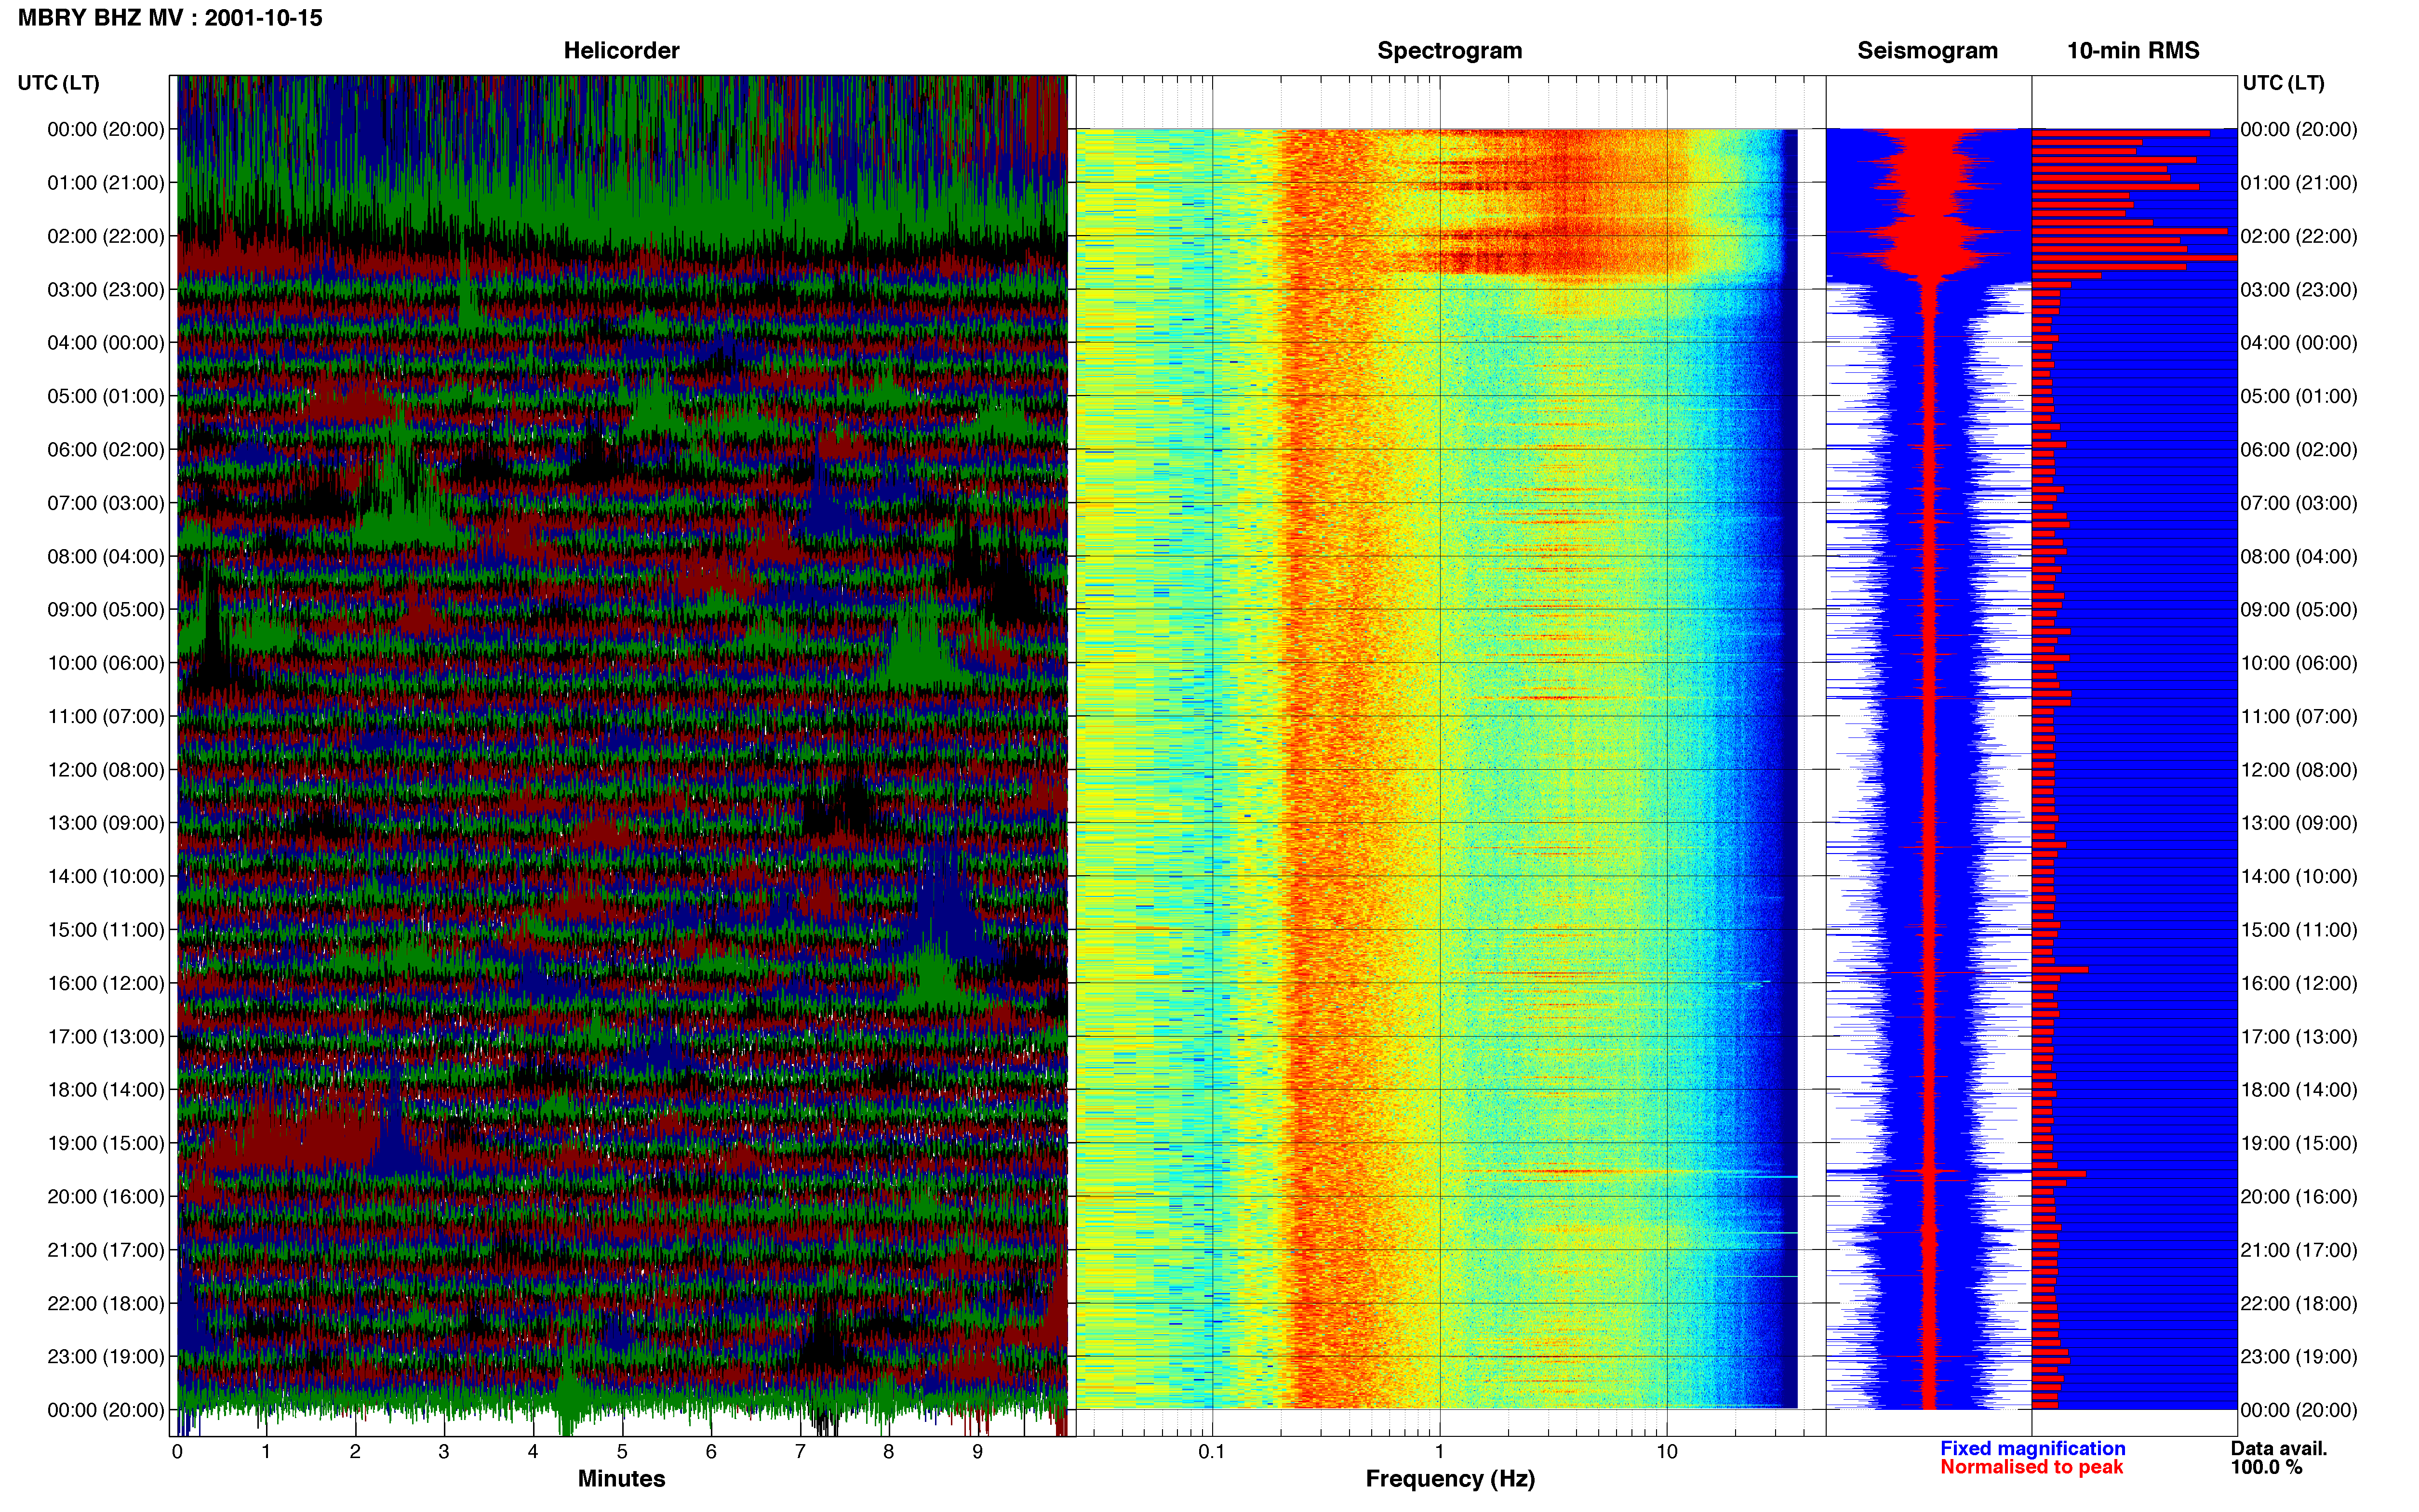Click the 3 tick on the Minutes axis

click(444, 1451)
